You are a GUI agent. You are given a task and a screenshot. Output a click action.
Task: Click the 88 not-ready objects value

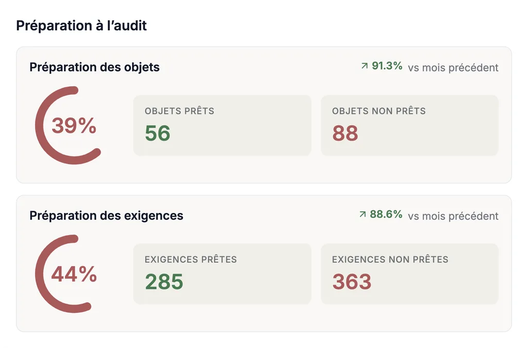[x=345, y=134]
